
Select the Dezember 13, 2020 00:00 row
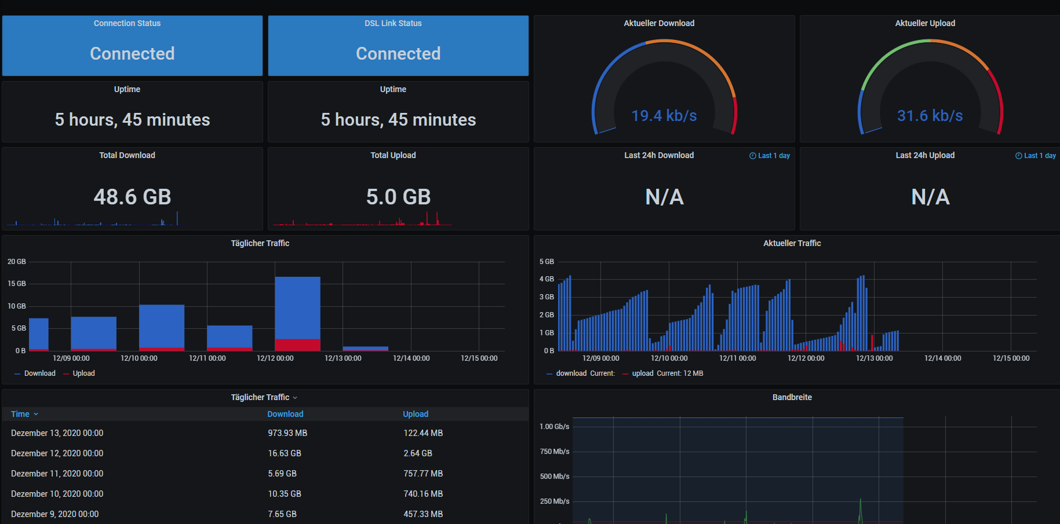[265, 433]
